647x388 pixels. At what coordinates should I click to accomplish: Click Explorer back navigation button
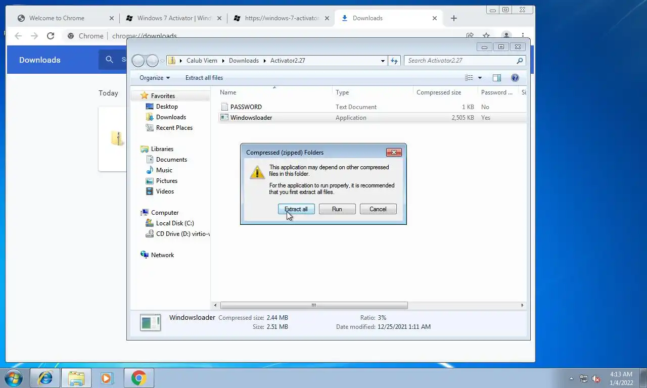tap(138, 61)
